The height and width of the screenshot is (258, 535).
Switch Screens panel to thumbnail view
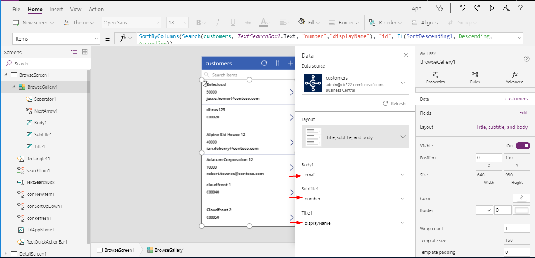[85, 52]
